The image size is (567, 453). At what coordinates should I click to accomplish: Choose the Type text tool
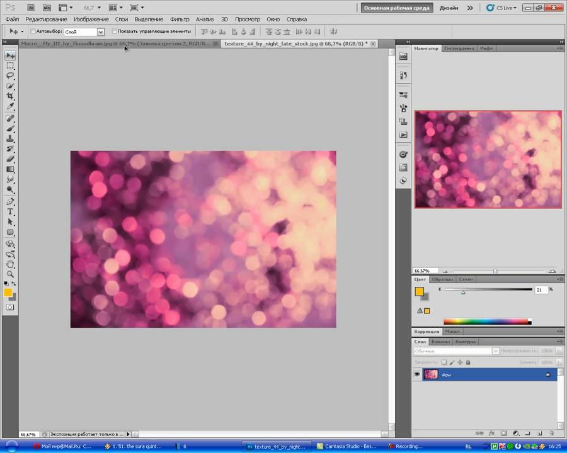coord(10,212)
